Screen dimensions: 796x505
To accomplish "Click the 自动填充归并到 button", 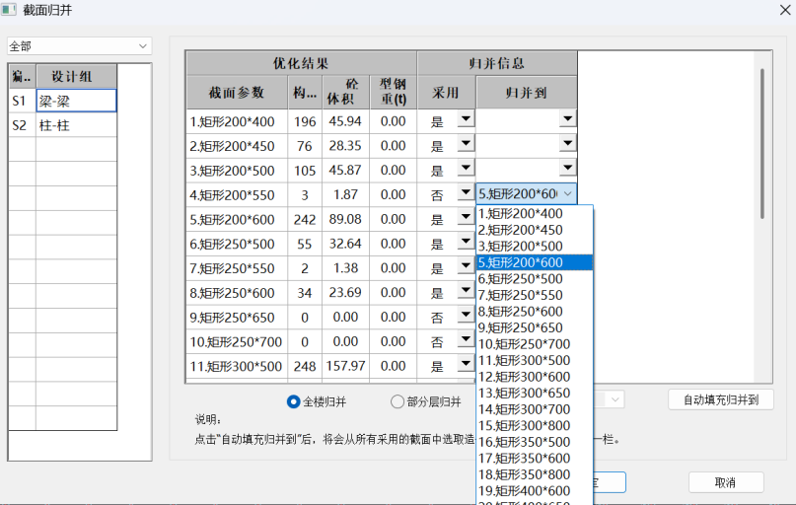I will (x=720, y=399).
